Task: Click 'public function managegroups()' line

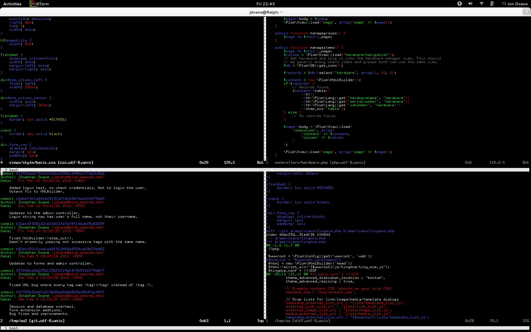Action: 310,33
